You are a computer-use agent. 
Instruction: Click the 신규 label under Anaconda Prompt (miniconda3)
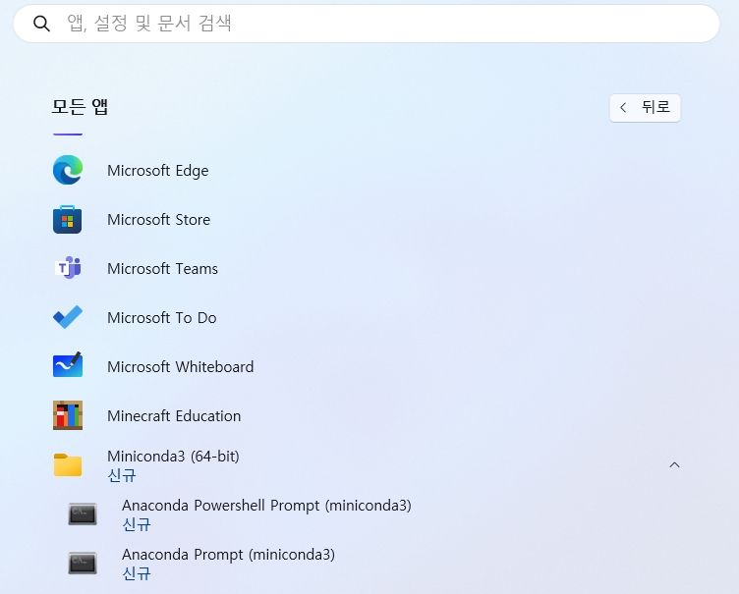click(x=137, y=573)
